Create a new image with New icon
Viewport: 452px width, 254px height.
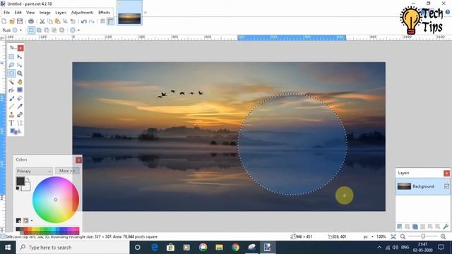(4, 21)
